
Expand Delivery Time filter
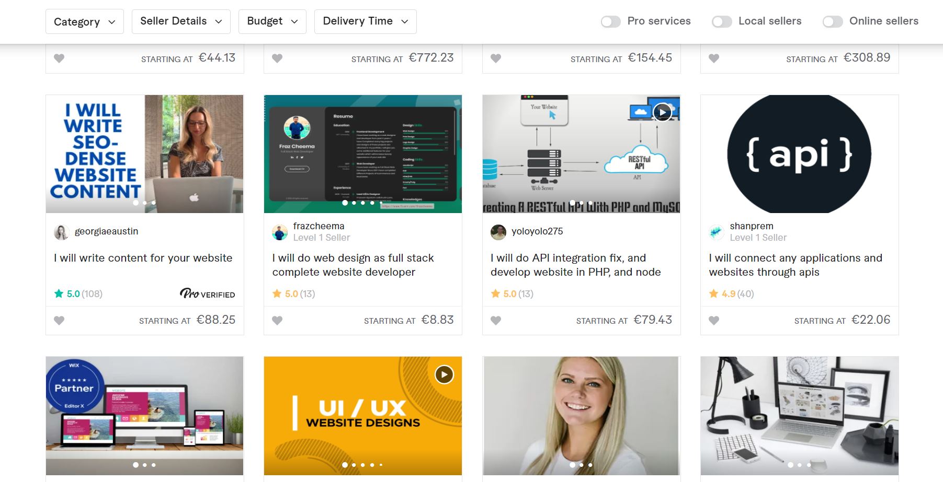point(366,21)
